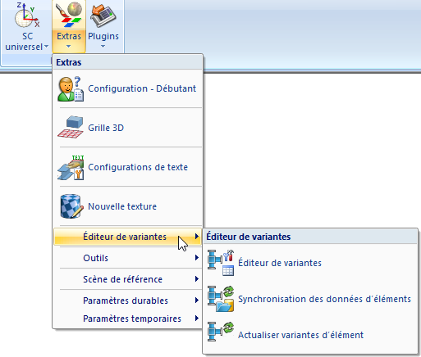Viewport: 421px width, 357px height.
Task: Click the highlighted Éditeur de variantes submenu item
Action: [x=128, y=237]
